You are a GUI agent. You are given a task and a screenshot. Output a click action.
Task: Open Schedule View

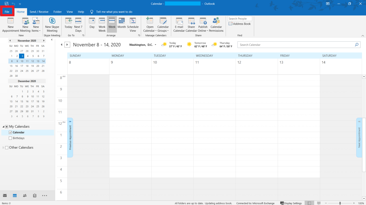133,25
